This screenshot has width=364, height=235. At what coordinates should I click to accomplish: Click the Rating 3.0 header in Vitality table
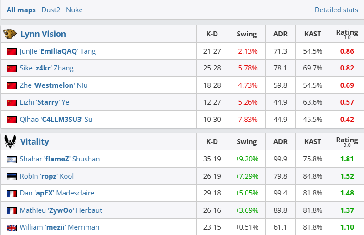347,142
